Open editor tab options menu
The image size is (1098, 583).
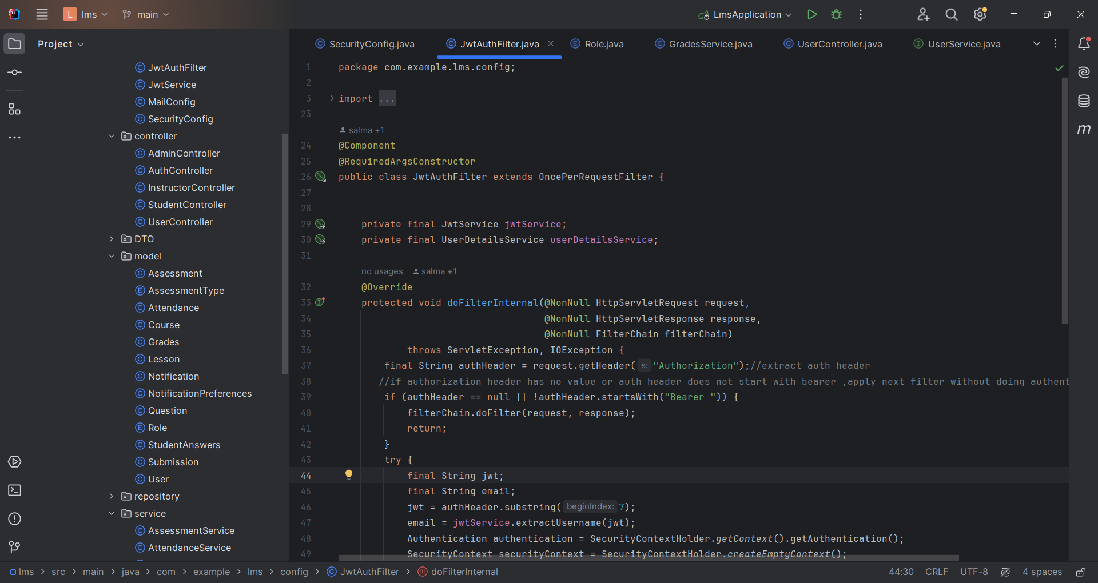pos(1055,43)
